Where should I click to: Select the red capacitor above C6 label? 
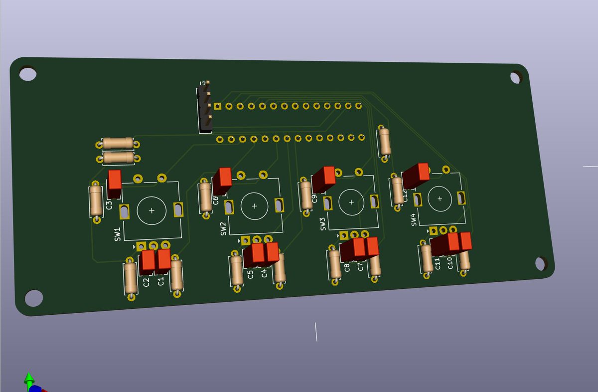point(222,181)
